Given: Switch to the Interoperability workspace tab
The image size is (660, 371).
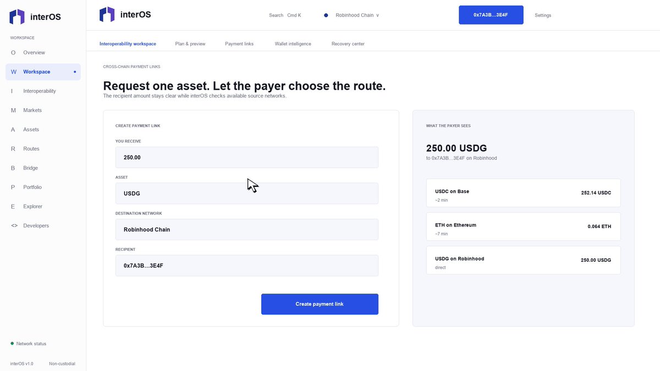Looking at the screenshot, I should point(128,44).
